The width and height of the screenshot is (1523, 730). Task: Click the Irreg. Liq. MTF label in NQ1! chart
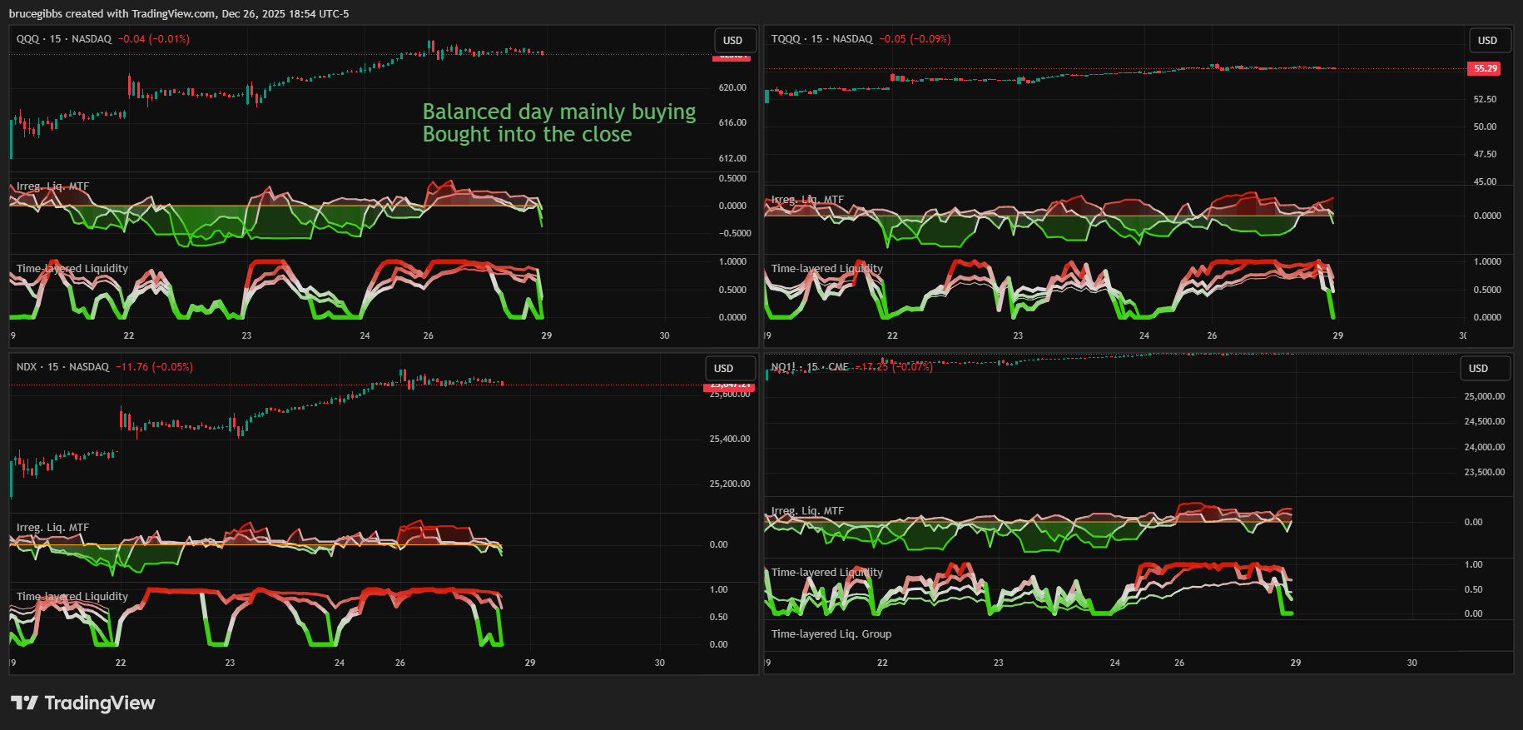click(x=807, y=511)
